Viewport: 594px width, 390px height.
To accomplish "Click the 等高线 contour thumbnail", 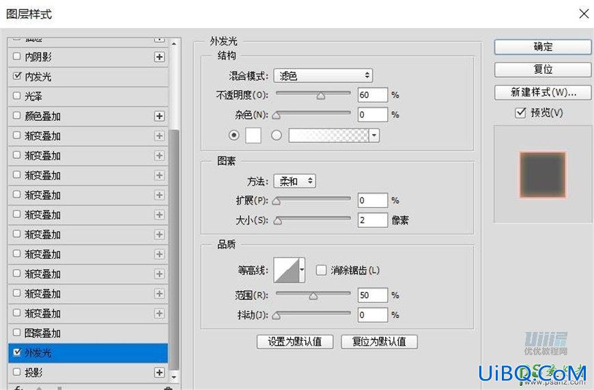I will 286,270.
